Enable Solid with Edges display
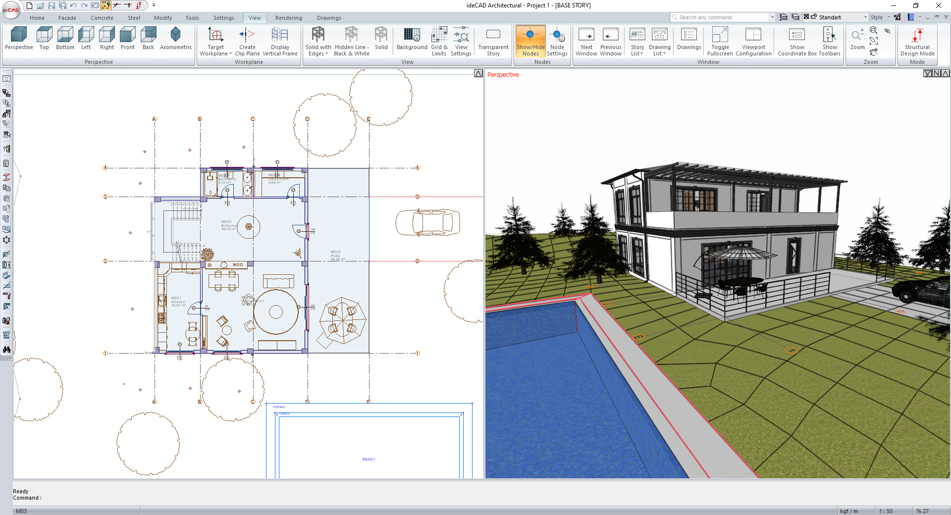951x515 pixels. point(318,41)
